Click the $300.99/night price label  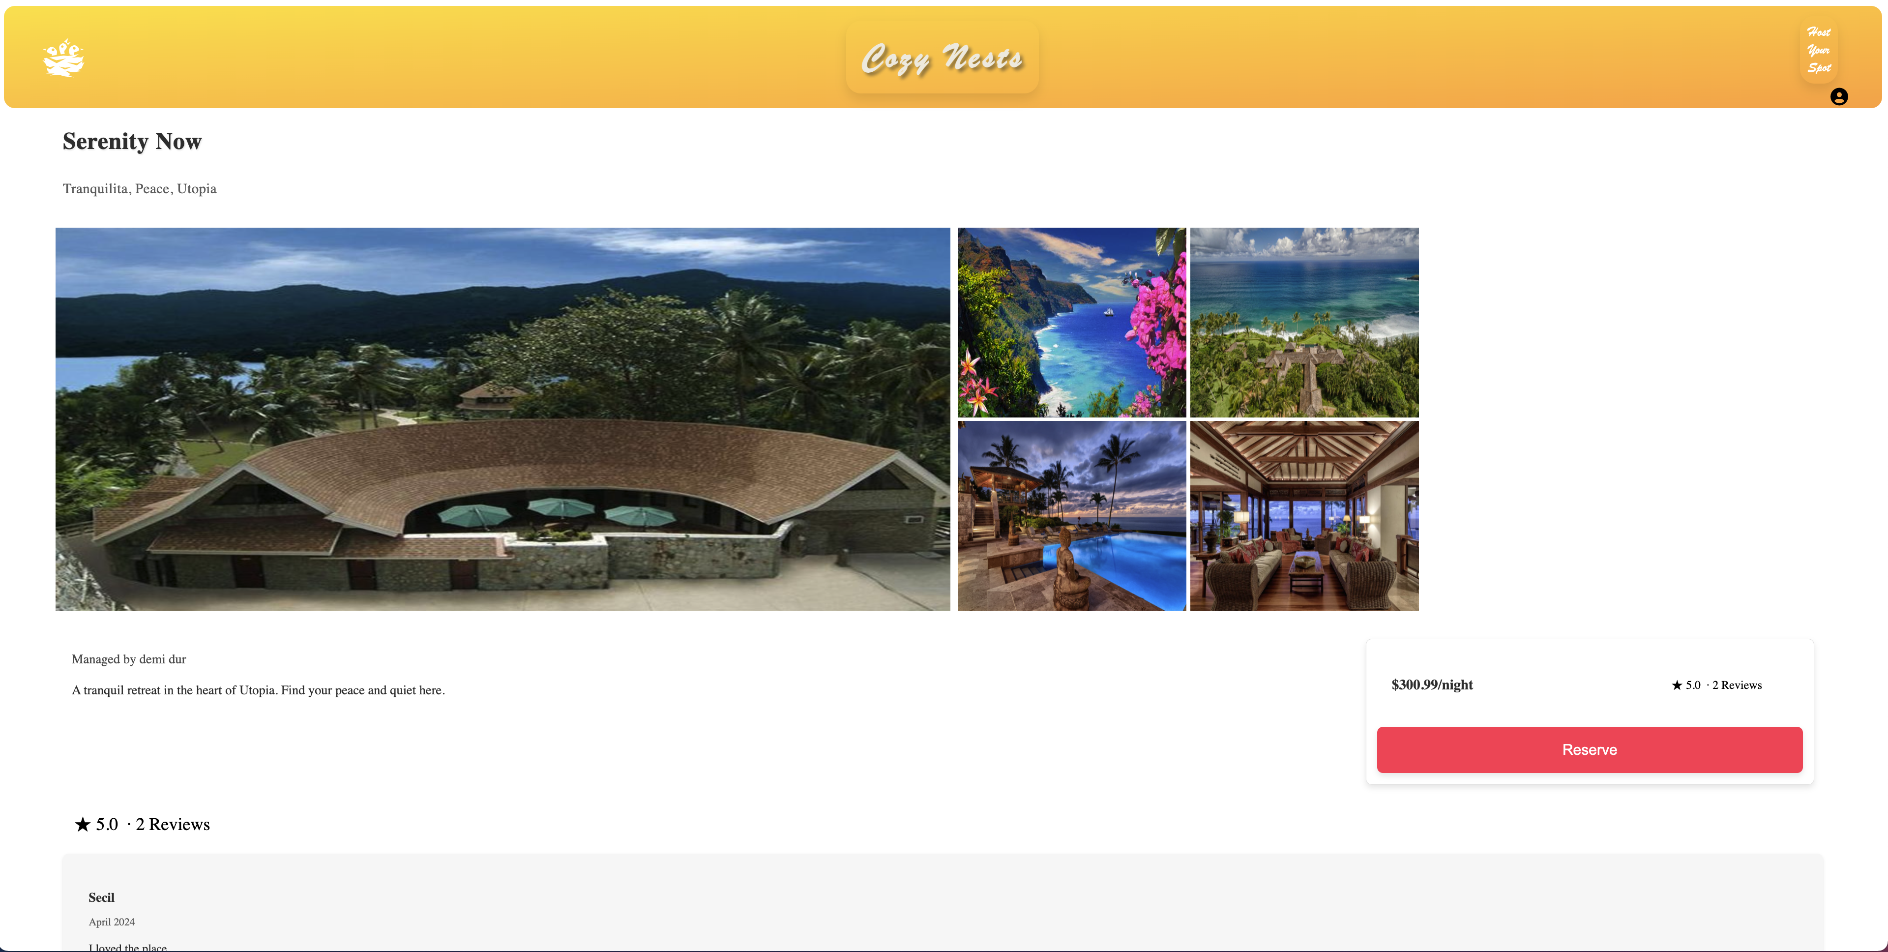click(x=1431, y=684)
